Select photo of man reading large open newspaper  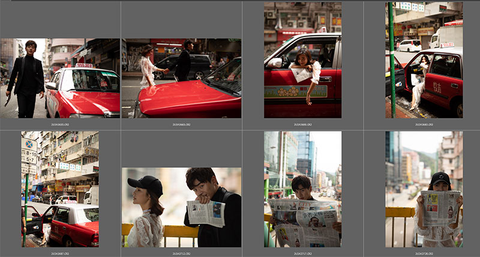click(303, 189)
